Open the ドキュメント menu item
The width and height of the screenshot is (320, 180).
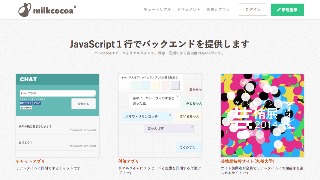[x=189, y=10]
